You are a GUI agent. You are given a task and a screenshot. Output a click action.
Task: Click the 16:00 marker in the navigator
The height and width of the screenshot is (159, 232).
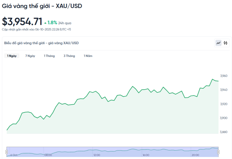tap(146, 155)
